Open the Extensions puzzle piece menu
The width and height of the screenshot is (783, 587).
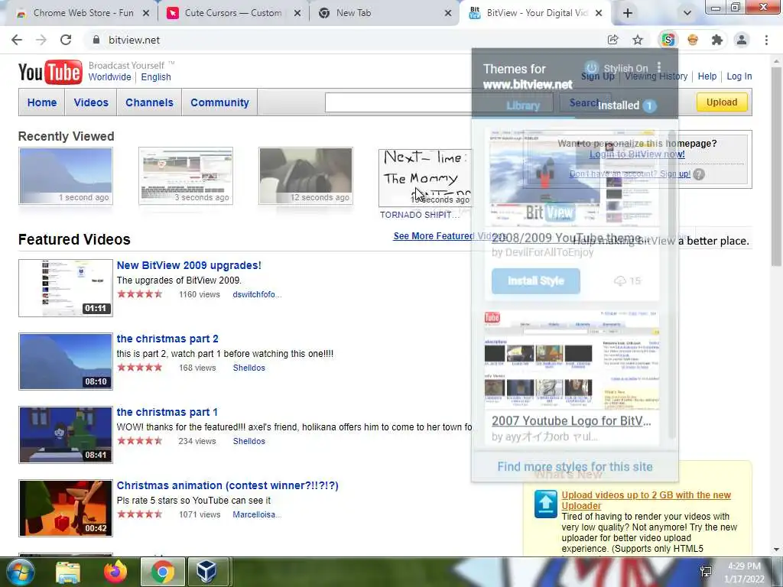pyautogui.click(x=717, y=40)
